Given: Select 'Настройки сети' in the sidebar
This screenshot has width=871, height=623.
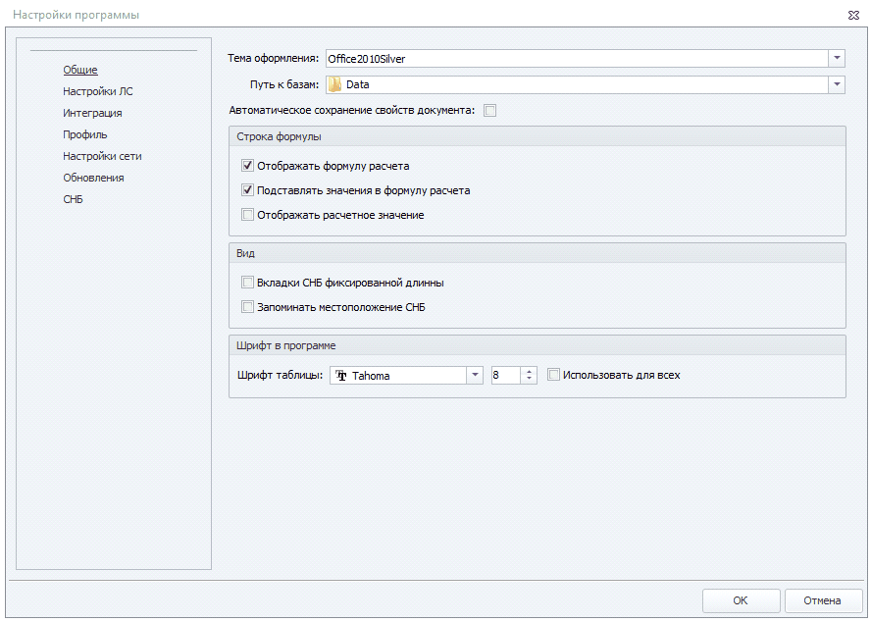Looking at the screenshot, I should (102, 156).
